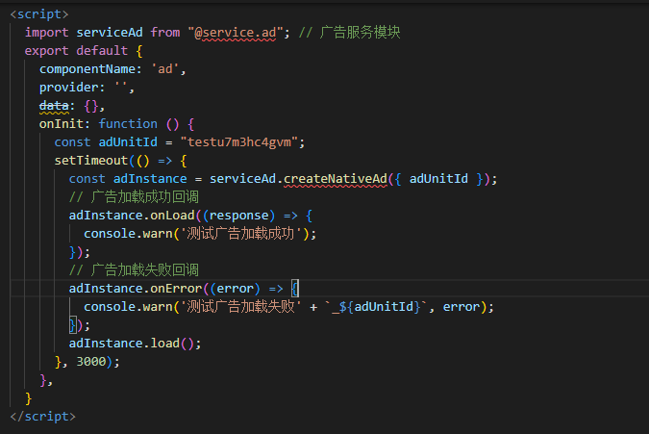Click the adInstance.load() call line
This screenshot has width=649, height=434.
click(x=135, y=343)
